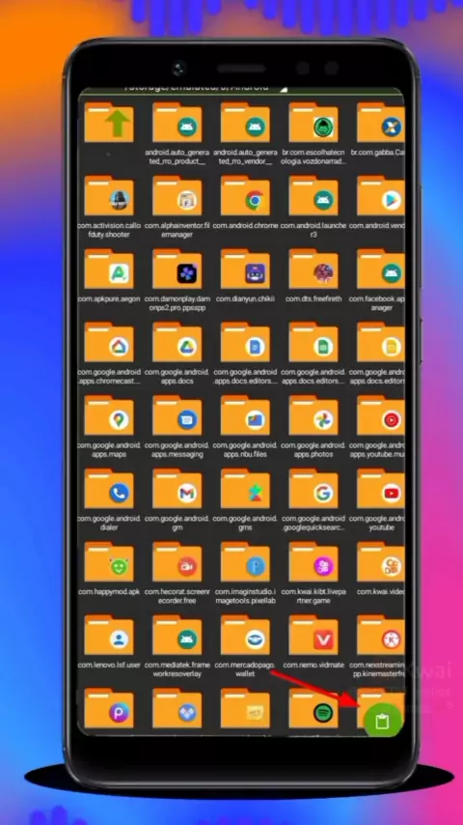Select the 'com.nemo.vidmate' label text

[x=313, y=665]
